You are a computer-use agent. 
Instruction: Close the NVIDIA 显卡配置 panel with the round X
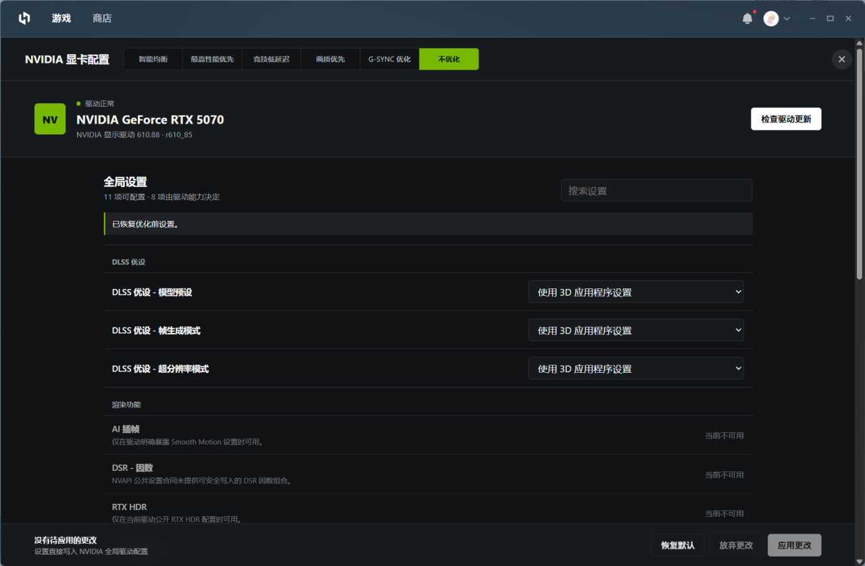[841, 59]
